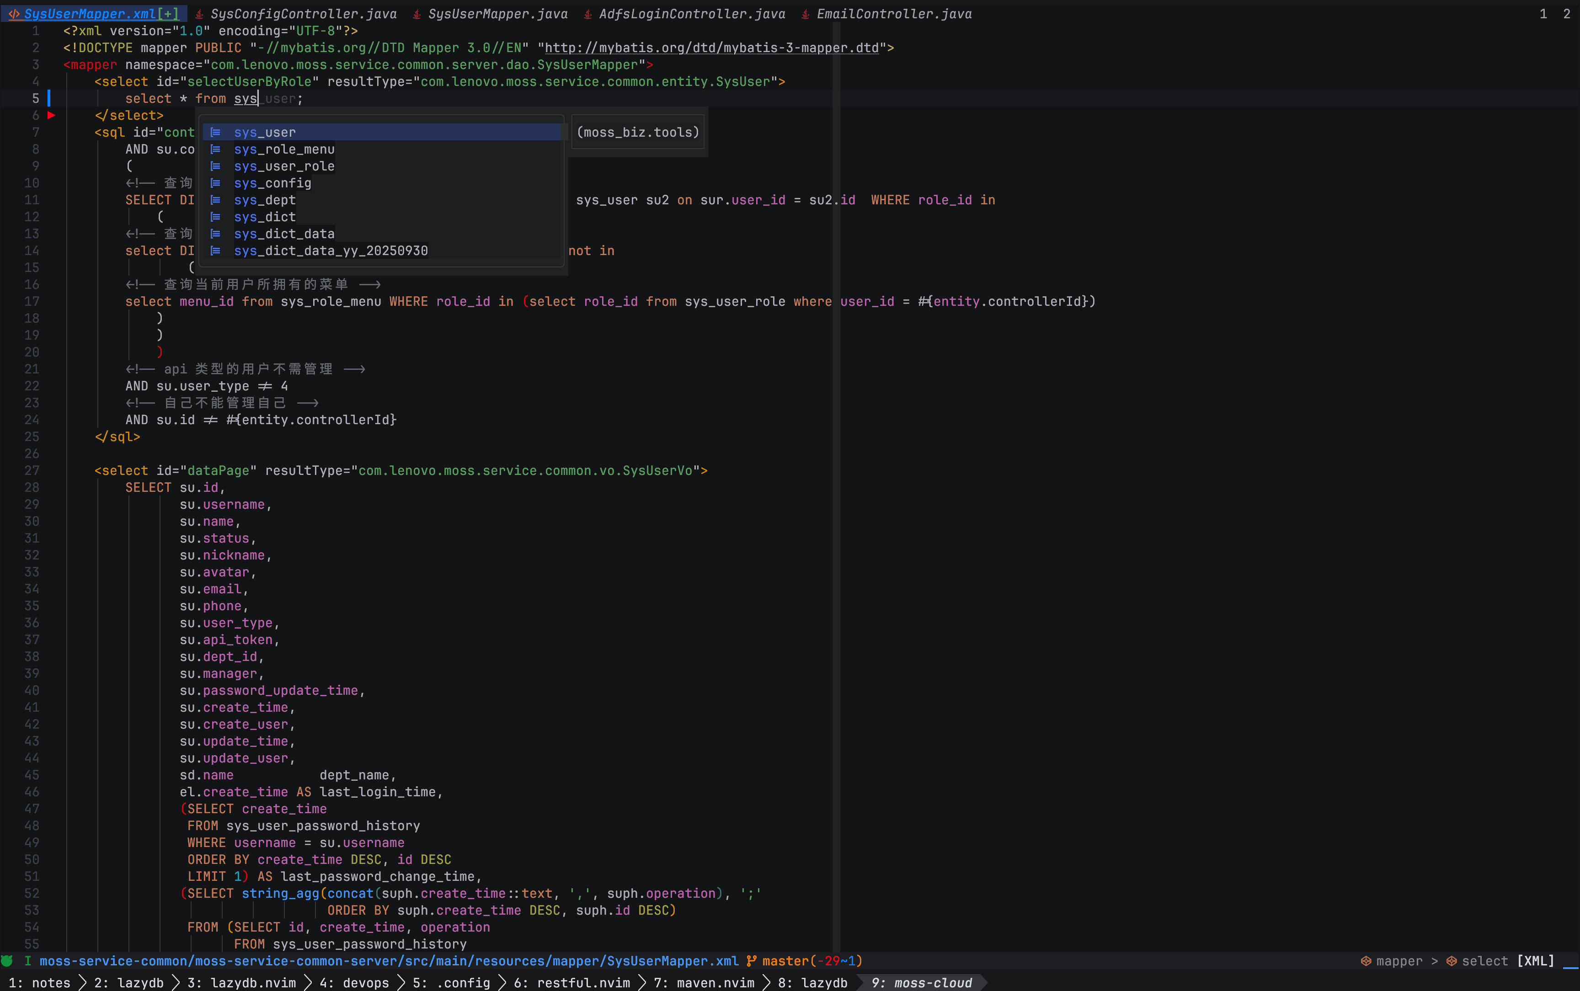The image size is (1580, 991).
Task: Click table icon beside sys_dept suggestion
Action: click(215, 200)
